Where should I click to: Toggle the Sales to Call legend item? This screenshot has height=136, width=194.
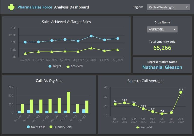tap(144, 127)
